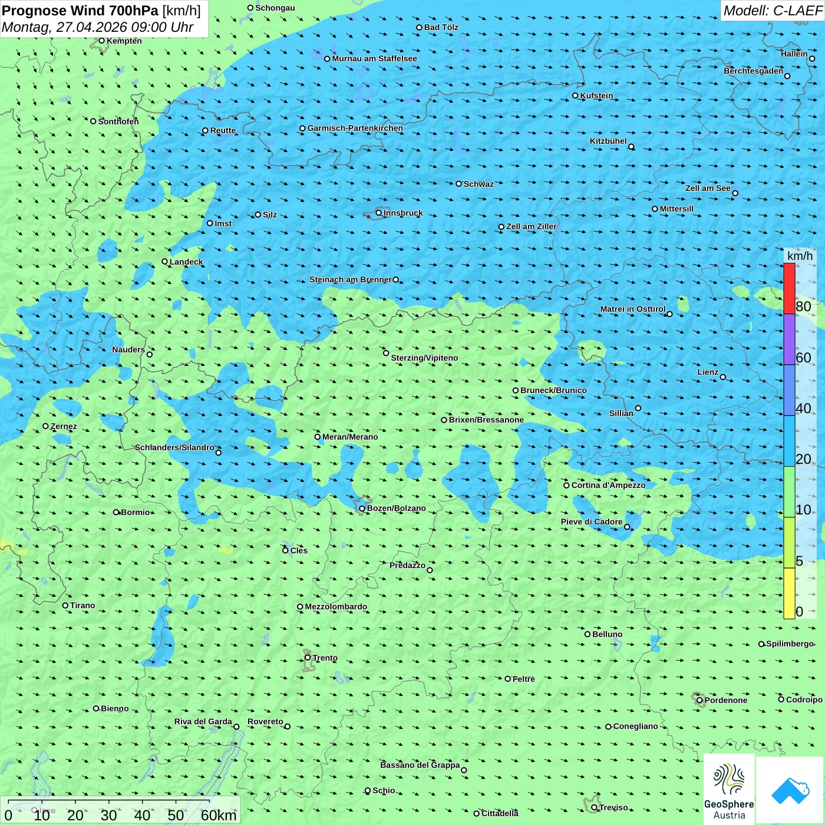The width and height of the screenshot is (825, 825).
Task: Click the yellow 0 km/h legend color
Action: 789,593
